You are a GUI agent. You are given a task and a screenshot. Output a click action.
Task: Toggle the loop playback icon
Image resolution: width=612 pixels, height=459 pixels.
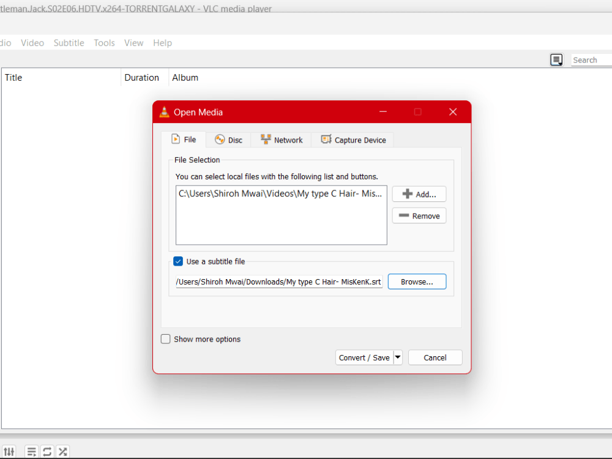coord(47,452)
